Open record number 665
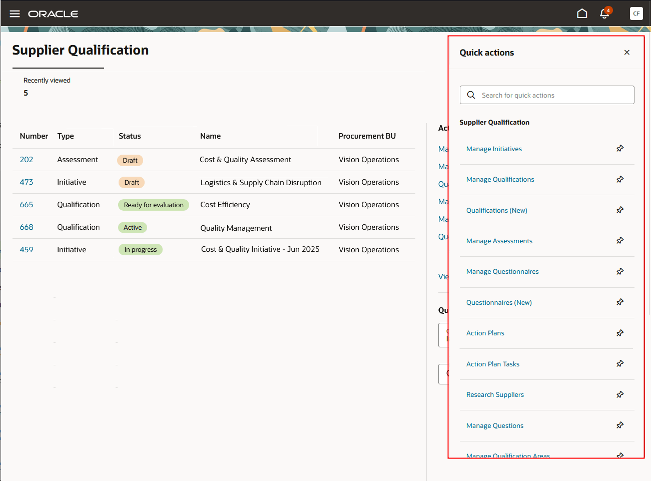Image resolution: width=651 pixels, height=481 pixels. [27, 205]
